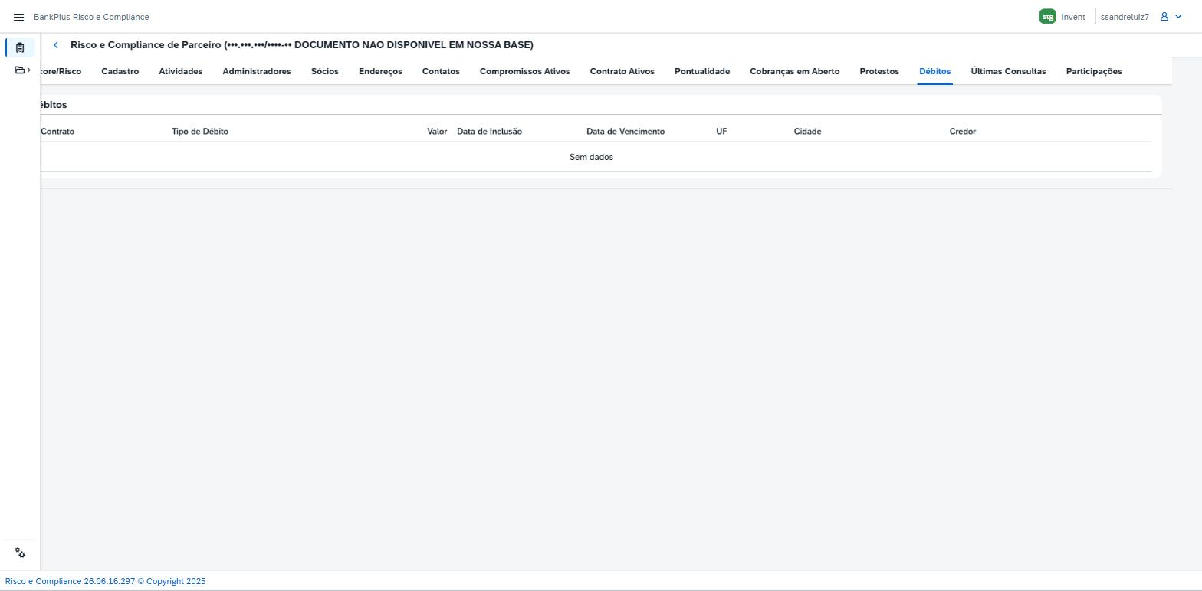Go back using the arrow next to Risco e Compliance de Parceiro

point(56,45)
